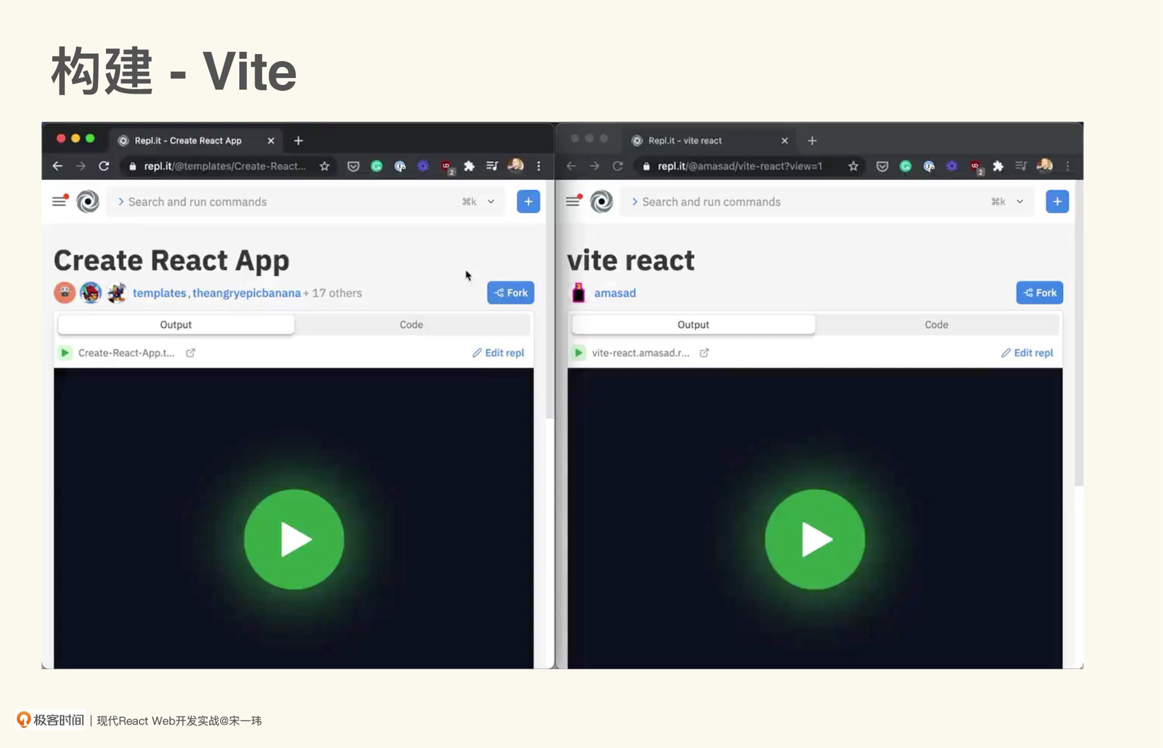Click back arrow in Create React App window
The height and width of the screenshot is (748, 1163).
coord(58,166)
